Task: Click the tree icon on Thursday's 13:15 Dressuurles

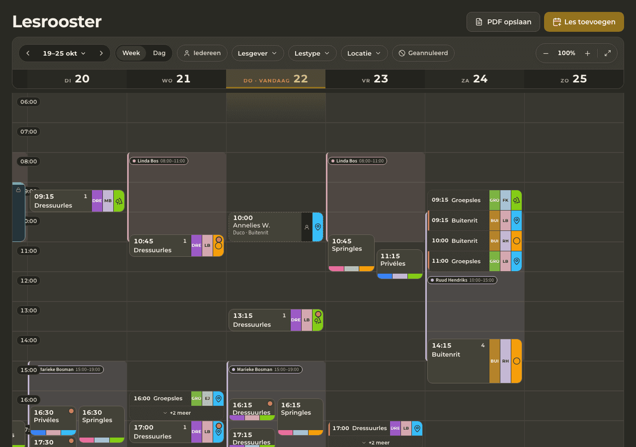Action: pos(318,320)
